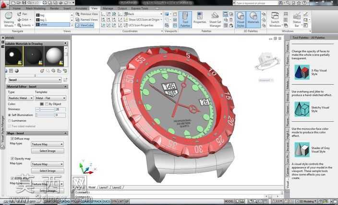
Task: Click Switch Windows button
Action: (275, 20)
